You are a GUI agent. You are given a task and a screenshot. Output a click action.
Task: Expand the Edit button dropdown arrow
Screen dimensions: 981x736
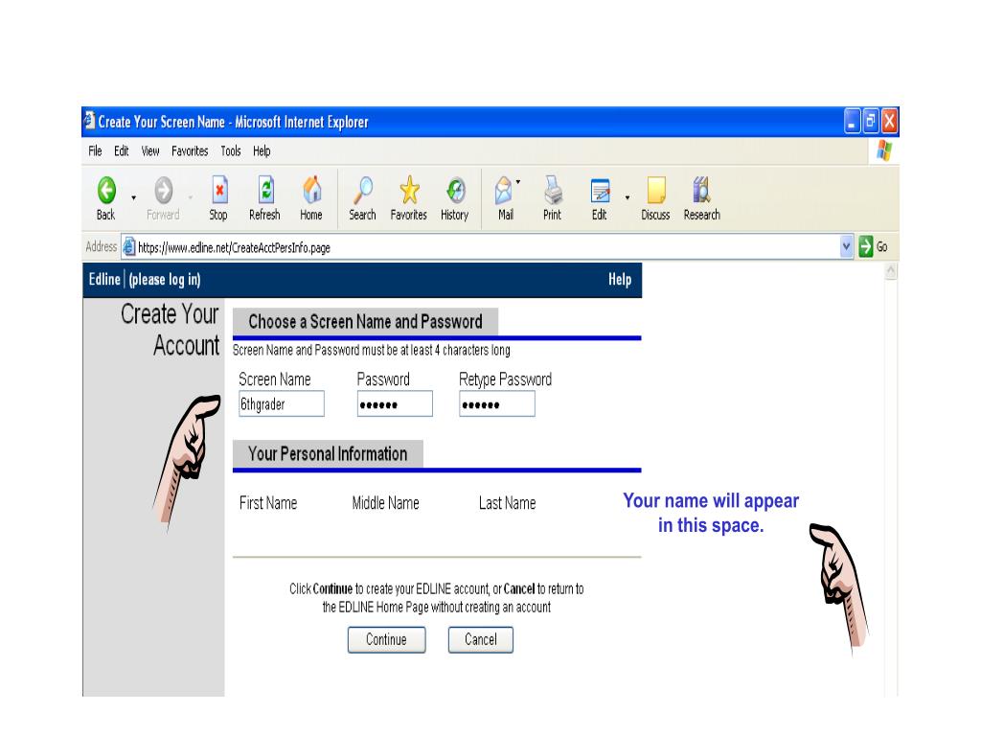[x=627, y=197]
